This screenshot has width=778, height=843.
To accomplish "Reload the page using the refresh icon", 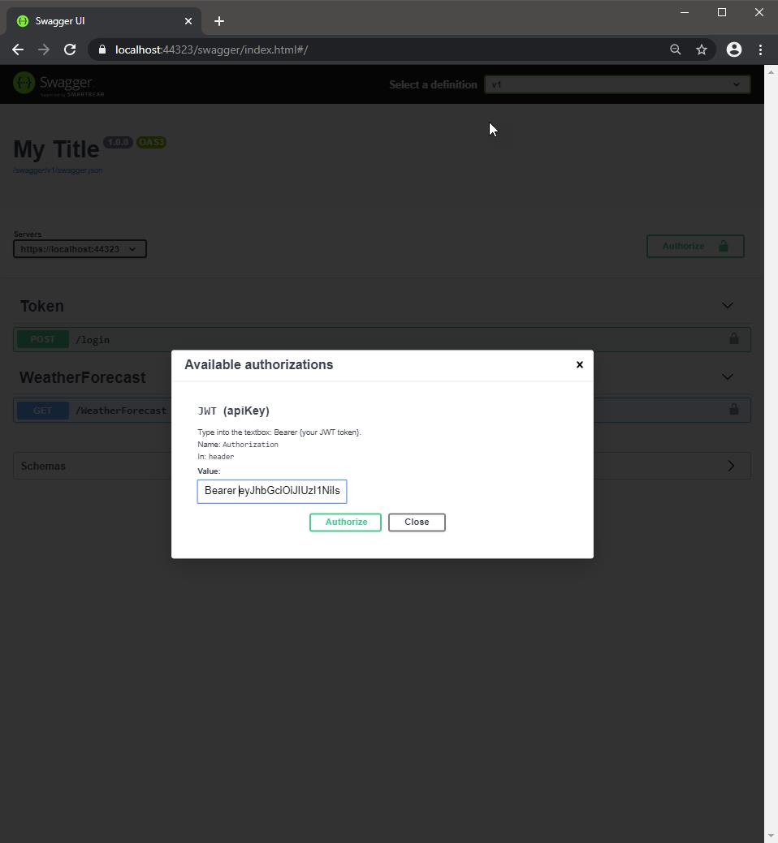I will [70, 49].
